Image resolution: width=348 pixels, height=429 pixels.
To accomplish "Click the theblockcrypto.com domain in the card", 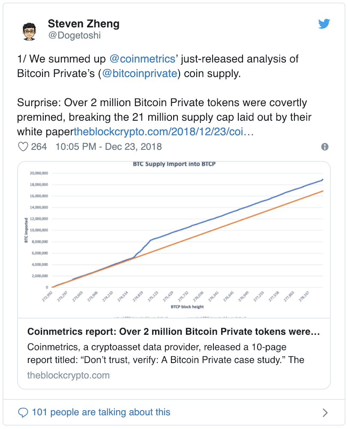I will point(68,375).
